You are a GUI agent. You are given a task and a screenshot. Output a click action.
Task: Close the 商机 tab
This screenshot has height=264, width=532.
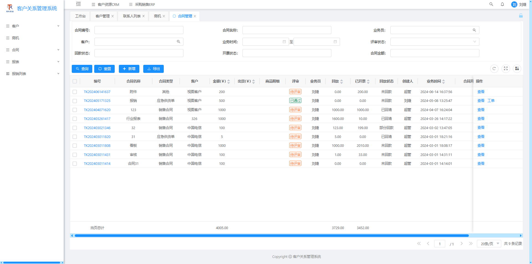[x=164, y=16]
